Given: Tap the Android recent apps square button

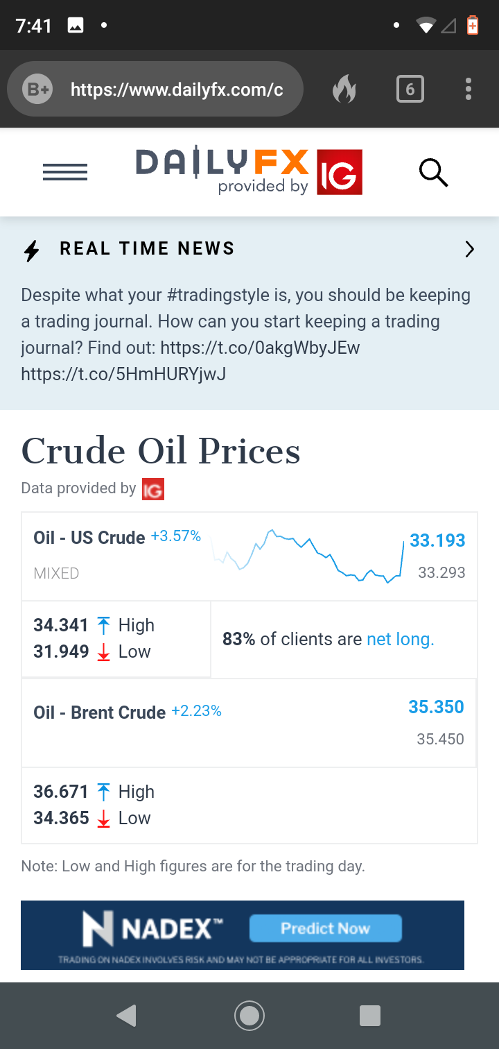Looking at the screenshot, I should pos(370,1016).
